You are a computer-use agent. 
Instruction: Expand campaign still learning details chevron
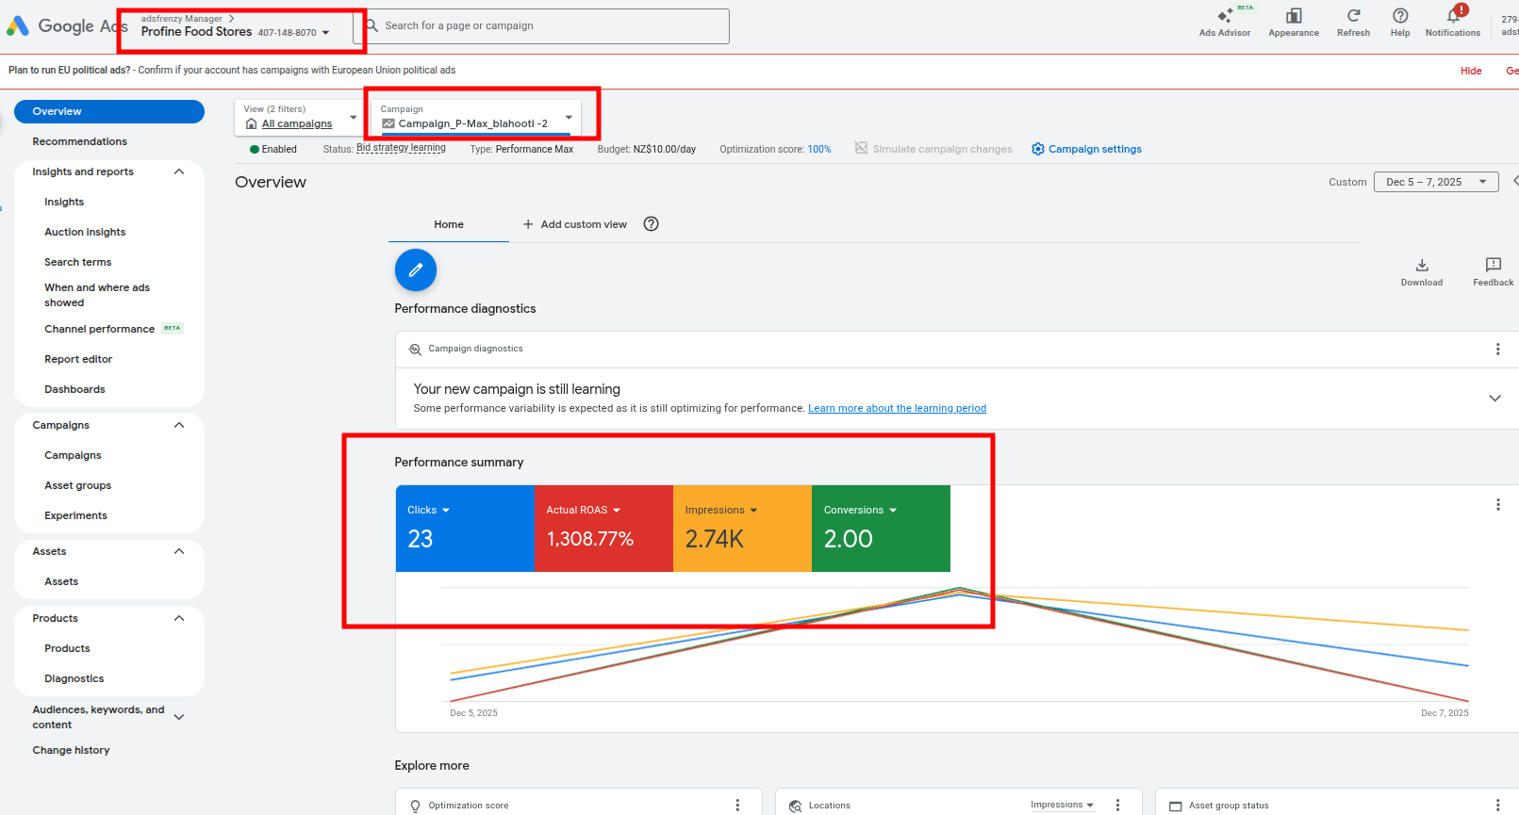point(1494,399)
